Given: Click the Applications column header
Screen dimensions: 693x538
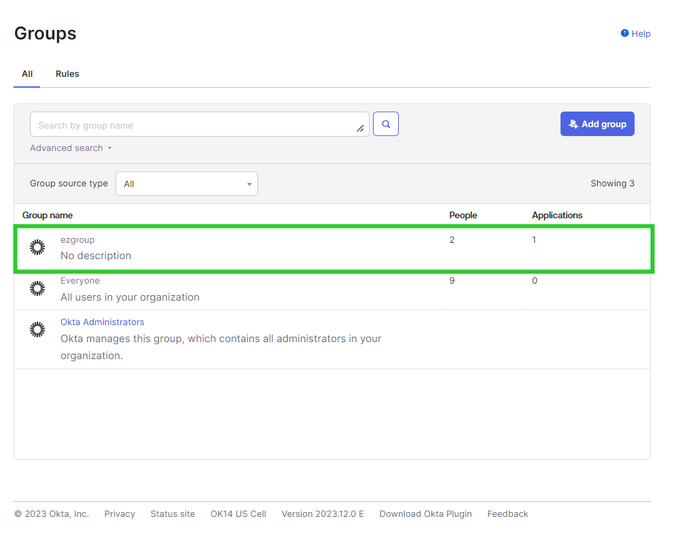Looking at the screenshot, I should [x=557, y=216].
